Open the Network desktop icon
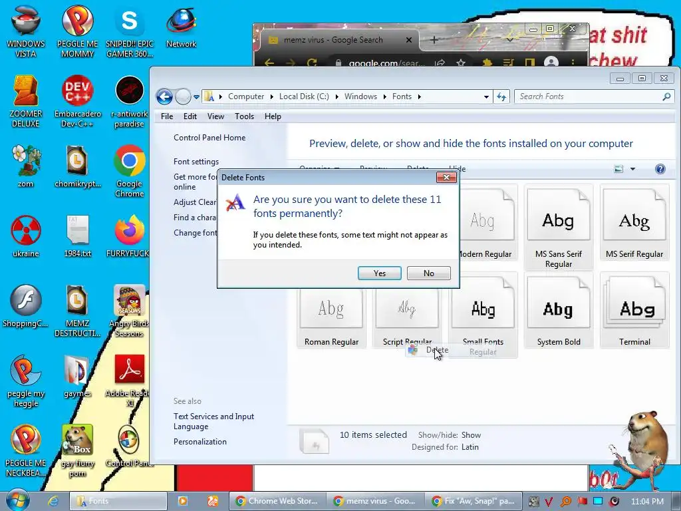 pyautogui.click(x=181, y=26)
